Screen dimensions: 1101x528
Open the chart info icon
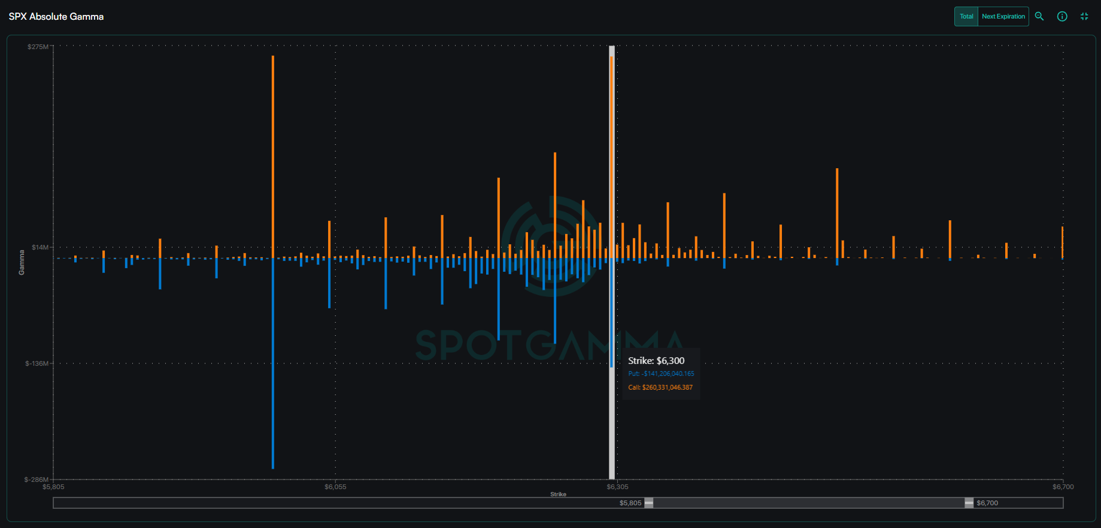pyautogui.click(x=1062, y=17)
